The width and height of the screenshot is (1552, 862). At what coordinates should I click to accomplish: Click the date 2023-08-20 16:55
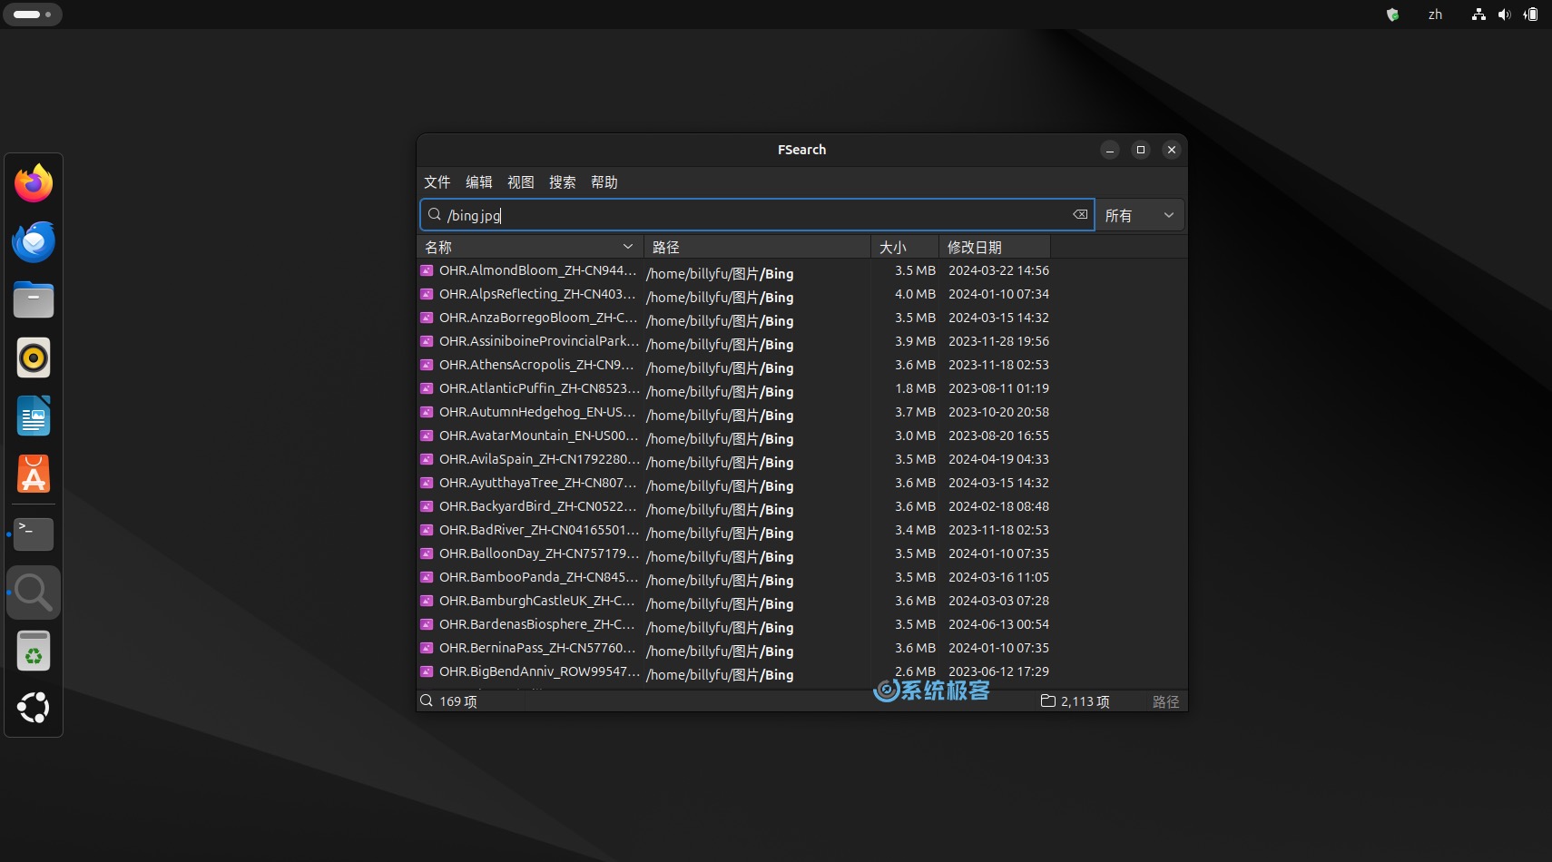pos(998,436)
